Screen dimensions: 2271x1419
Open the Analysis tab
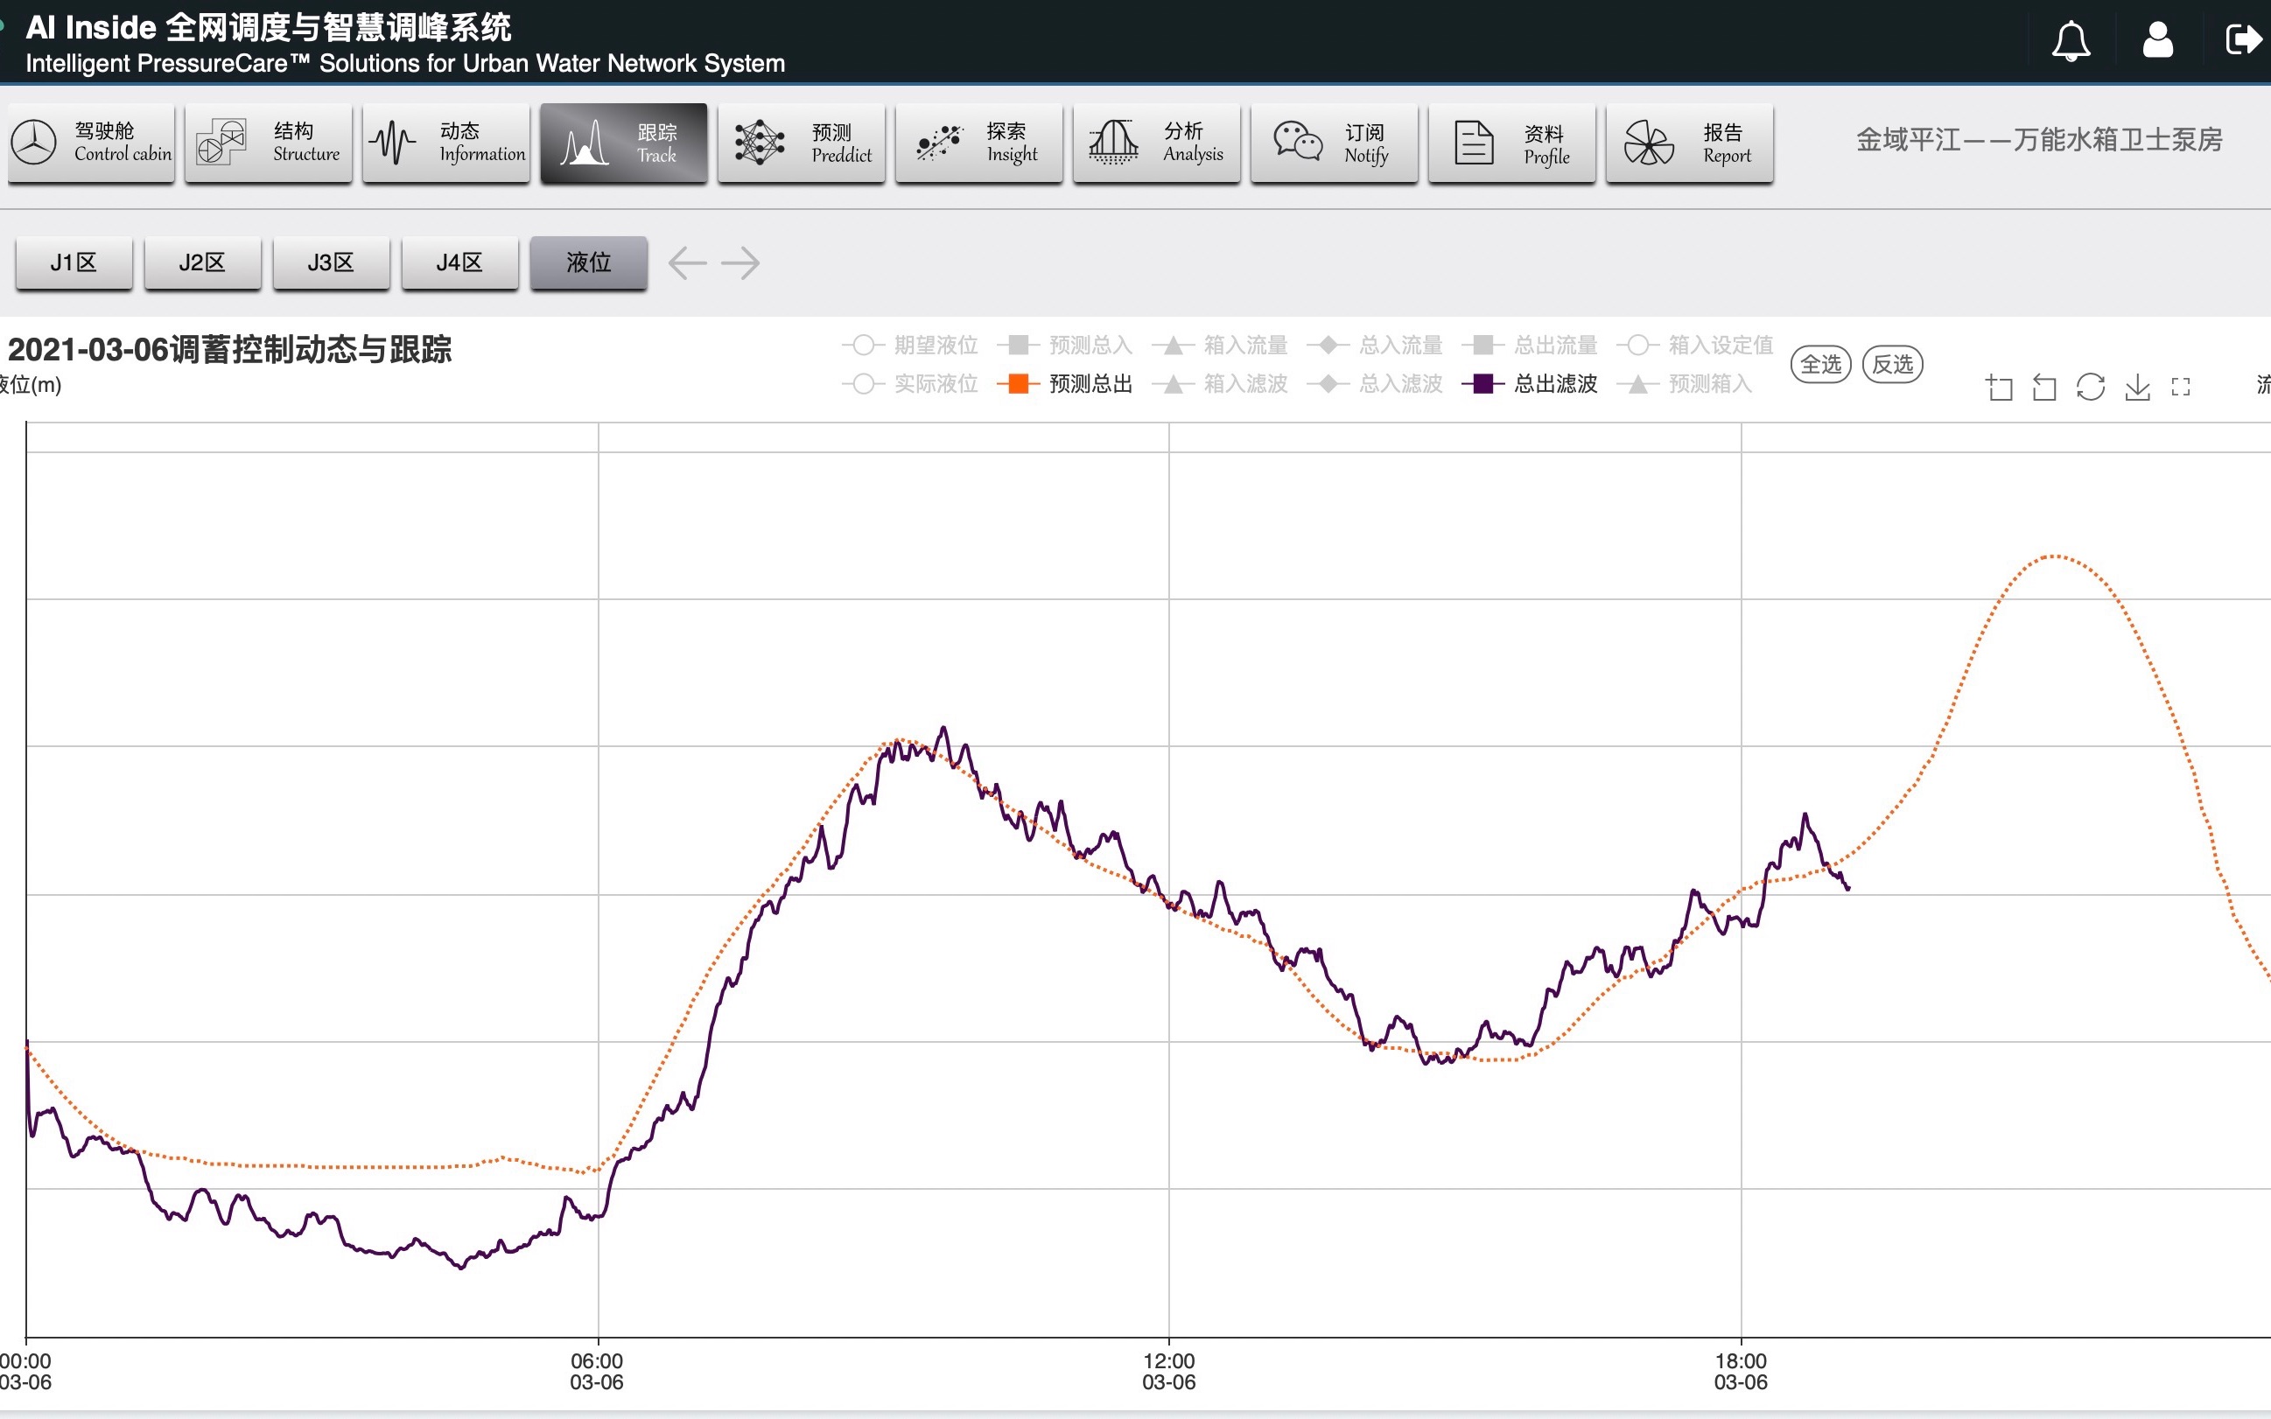1156,143
